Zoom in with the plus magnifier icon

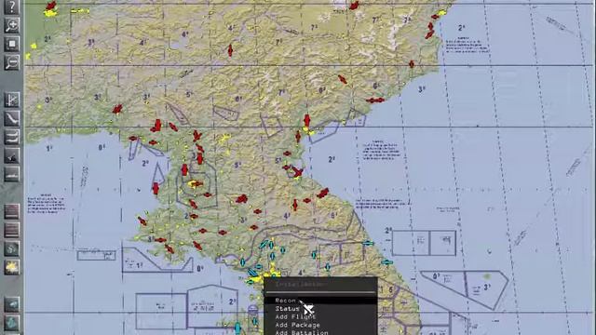tap(12, 25)
